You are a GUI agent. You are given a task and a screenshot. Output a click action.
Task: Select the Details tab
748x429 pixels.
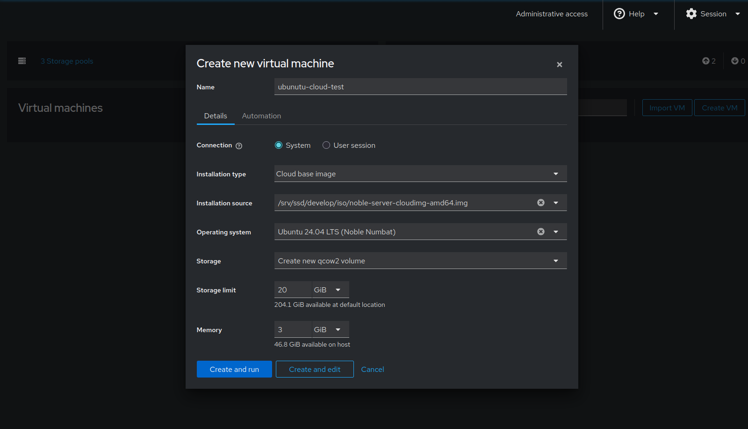(x=216, y=116)
